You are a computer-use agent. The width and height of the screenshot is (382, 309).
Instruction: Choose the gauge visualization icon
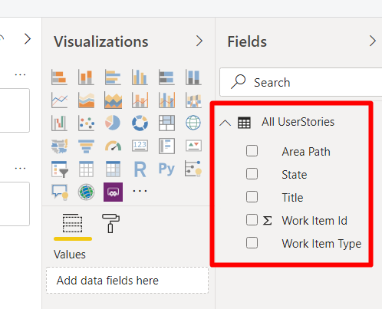[113, 146]
